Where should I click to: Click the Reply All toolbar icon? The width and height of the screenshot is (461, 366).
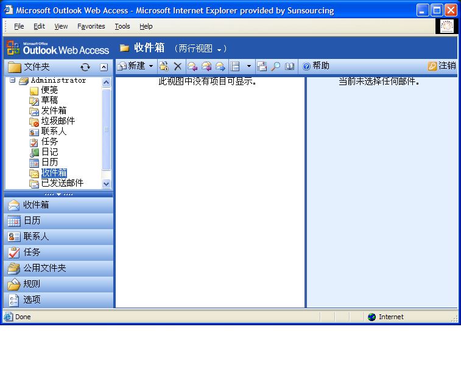(x=206, y=66)
